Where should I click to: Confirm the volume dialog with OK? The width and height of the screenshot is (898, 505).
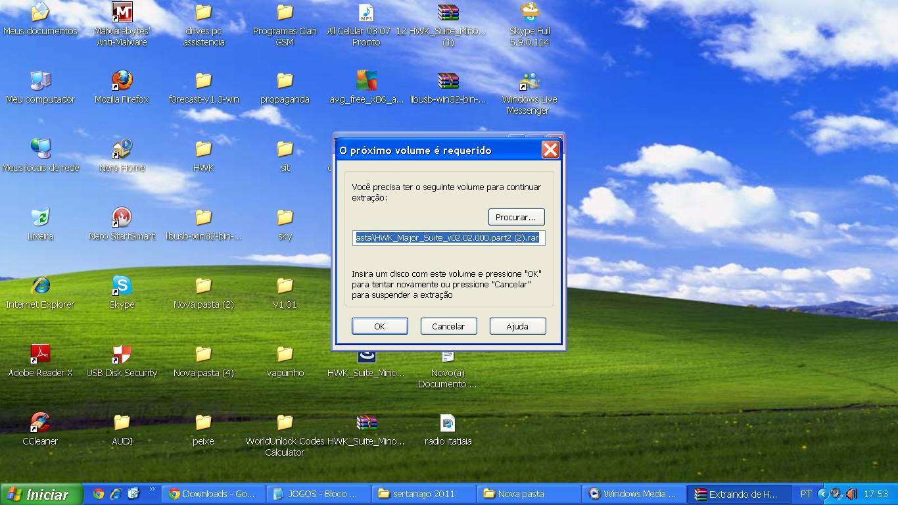(379, 326)
